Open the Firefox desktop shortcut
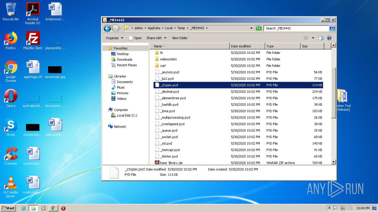378x212 pixels. pos(11,41)
